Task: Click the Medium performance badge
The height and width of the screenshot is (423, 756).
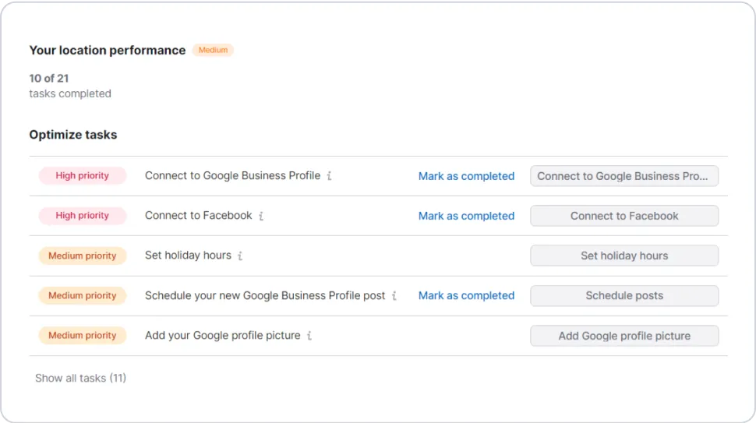Action: (213, 50)
